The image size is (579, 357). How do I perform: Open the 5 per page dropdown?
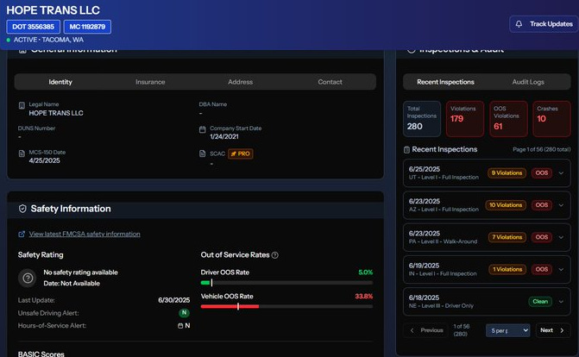(507, 330)
